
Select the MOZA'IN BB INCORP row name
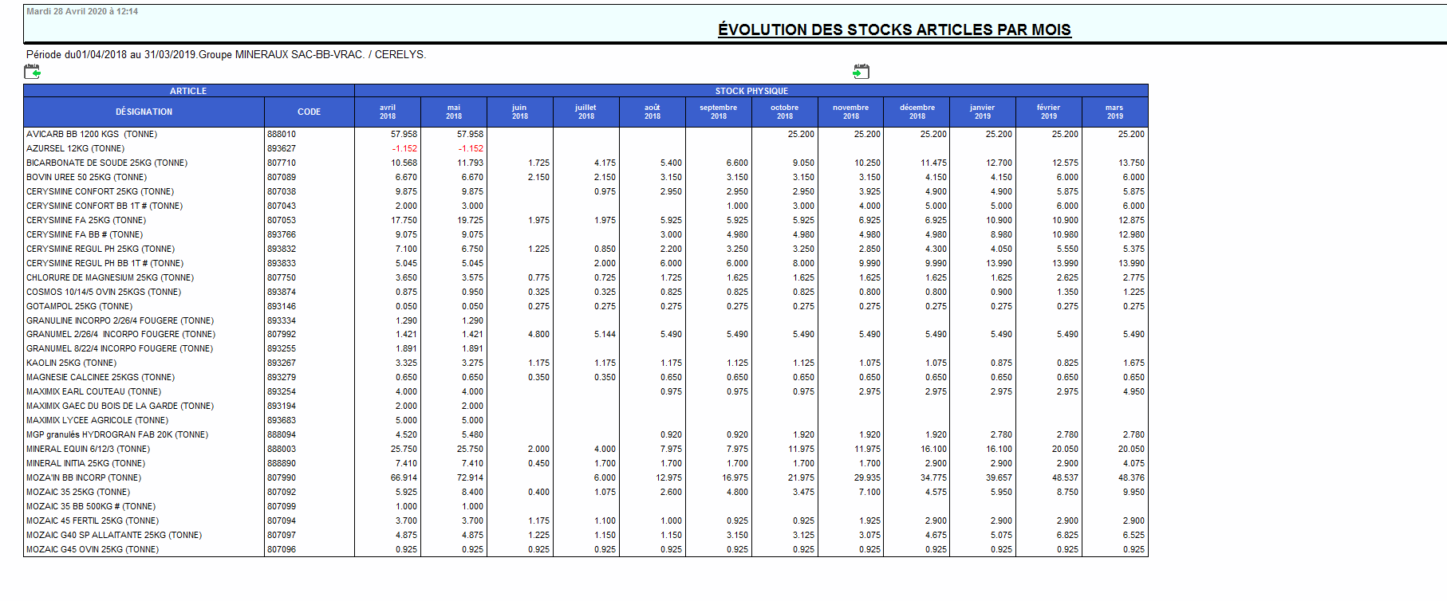click(84, 477)
